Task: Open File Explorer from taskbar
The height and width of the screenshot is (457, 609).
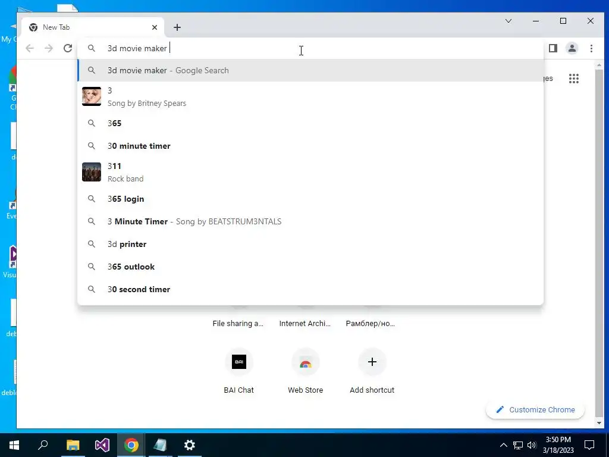Action: pyautogui.click(x=73, y=445)
